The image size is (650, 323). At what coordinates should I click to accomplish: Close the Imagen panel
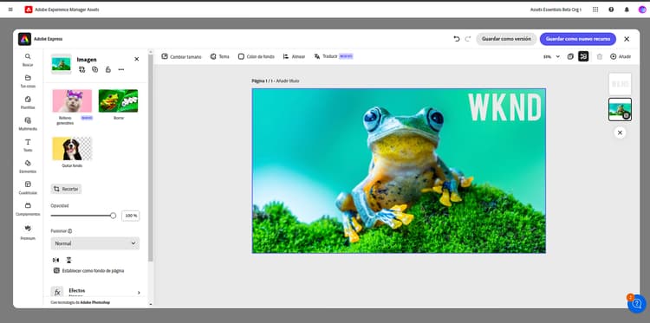[x=137, y=59]
